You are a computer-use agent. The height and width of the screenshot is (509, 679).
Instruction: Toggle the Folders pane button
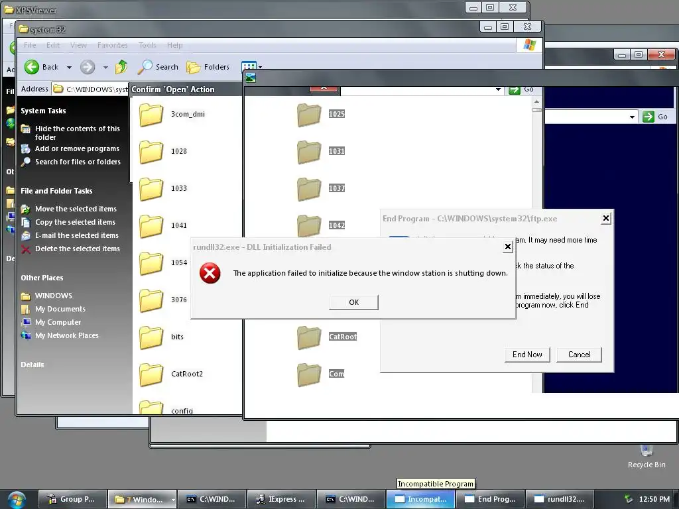pyautogui.click(x=208, y=67)
